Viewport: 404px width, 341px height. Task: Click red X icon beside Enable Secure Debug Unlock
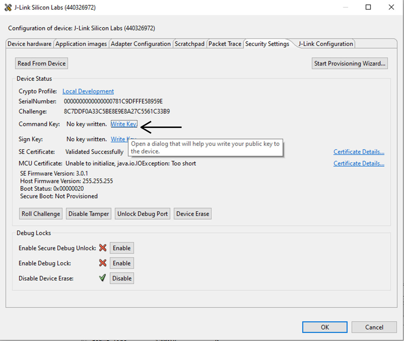[103, 248]
